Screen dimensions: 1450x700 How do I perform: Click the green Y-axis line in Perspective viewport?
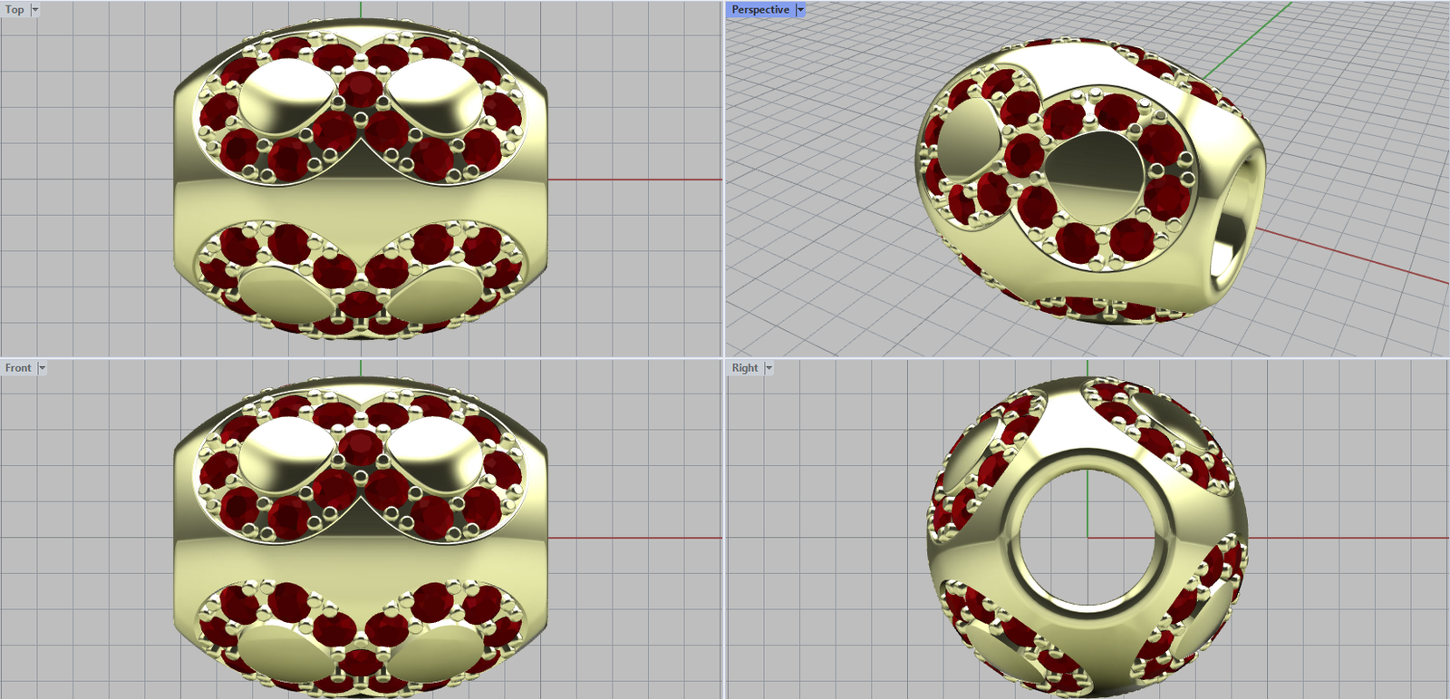click(x=1242, y=44)
